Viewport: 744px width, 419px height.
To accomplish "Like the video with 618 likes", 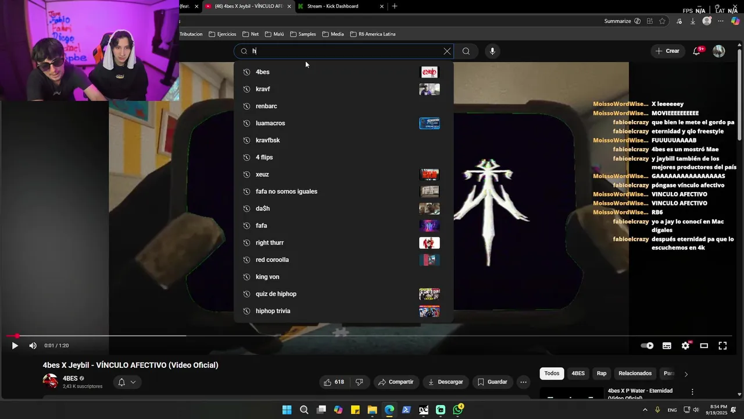I will coord(334,382).
